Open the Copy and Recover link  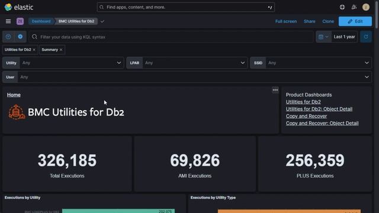(306, 116)
